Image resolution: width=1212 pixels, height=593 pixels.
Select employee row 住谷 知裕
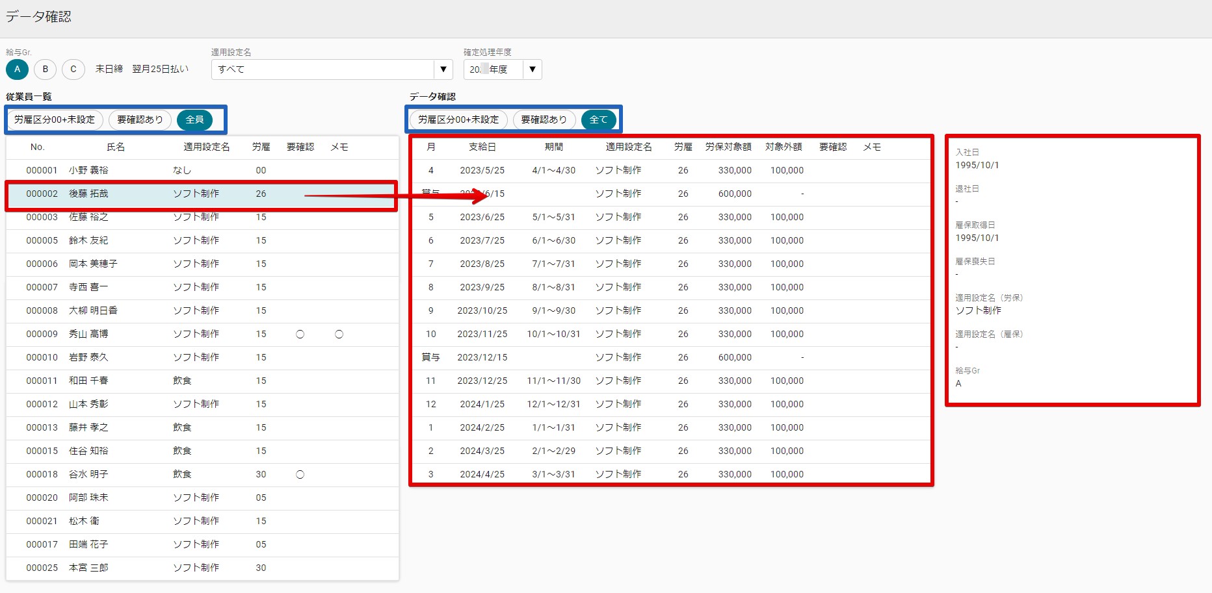202,451
